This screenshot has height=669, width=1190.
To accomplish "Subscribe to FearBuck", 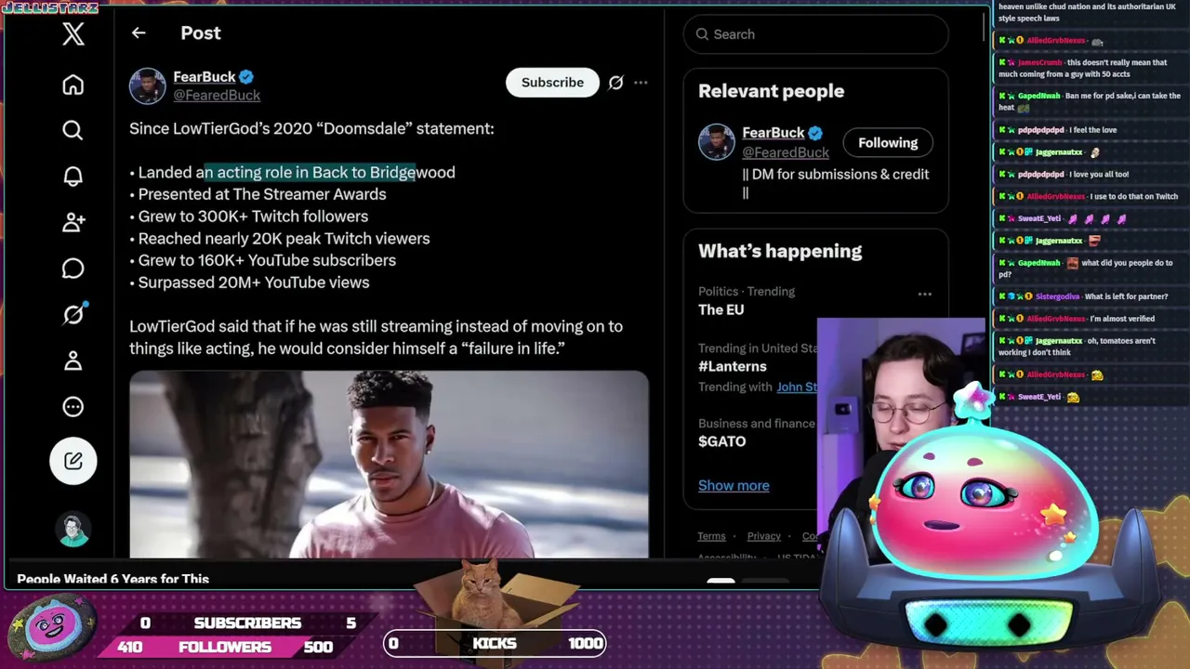I will [x=552, y=83].
